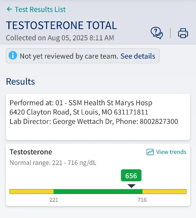Screen dimensions: 196x218
Task: Print results with the printer icon
Action: pos(183,33)
